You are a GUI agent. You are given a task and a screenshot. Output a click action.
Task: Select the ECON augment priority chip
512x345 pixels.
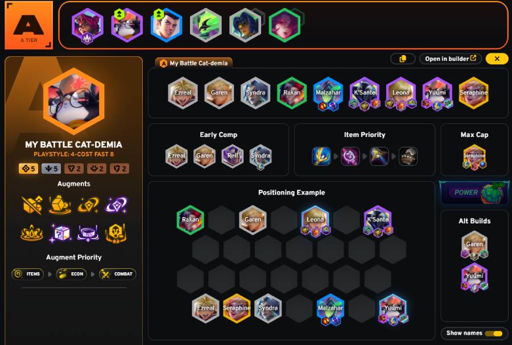71,274
